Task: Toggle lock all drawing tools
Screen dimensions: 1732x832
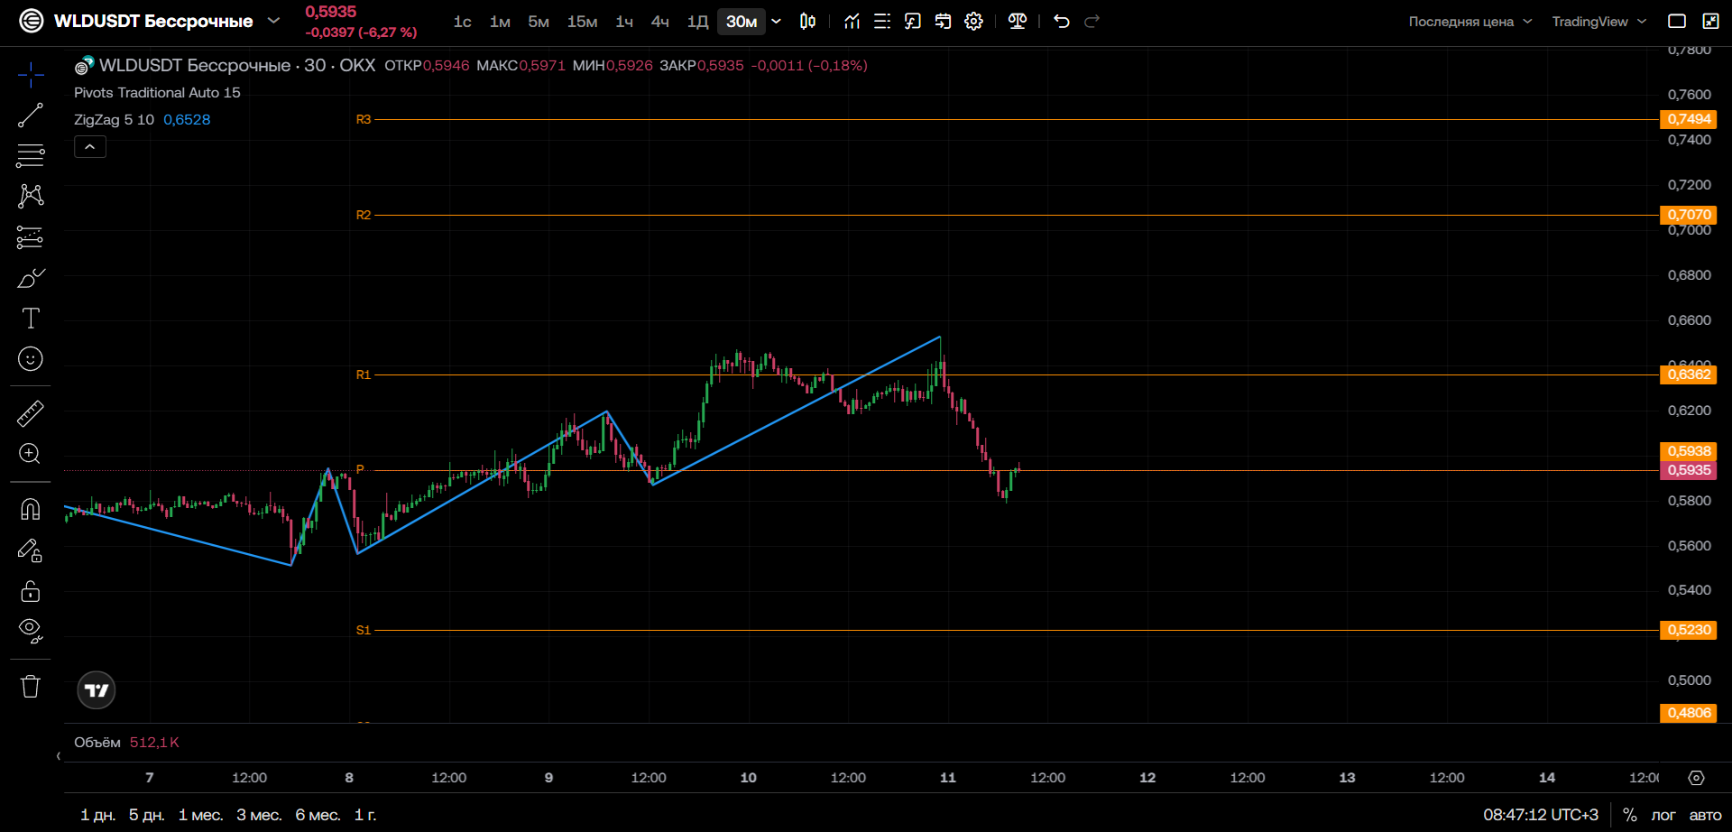Action: tap(31, 591)
